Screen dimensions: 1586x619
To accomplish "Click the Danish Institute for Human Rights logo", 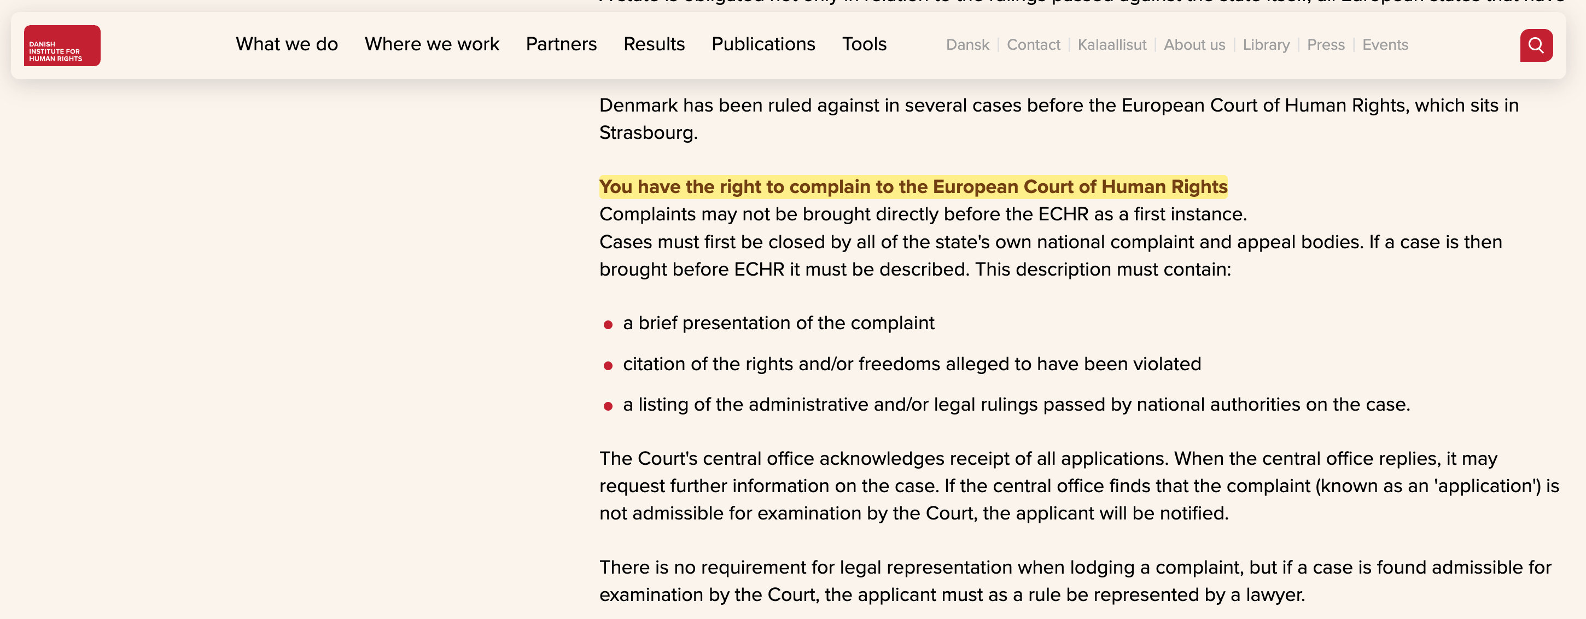I will click(62, 45).
